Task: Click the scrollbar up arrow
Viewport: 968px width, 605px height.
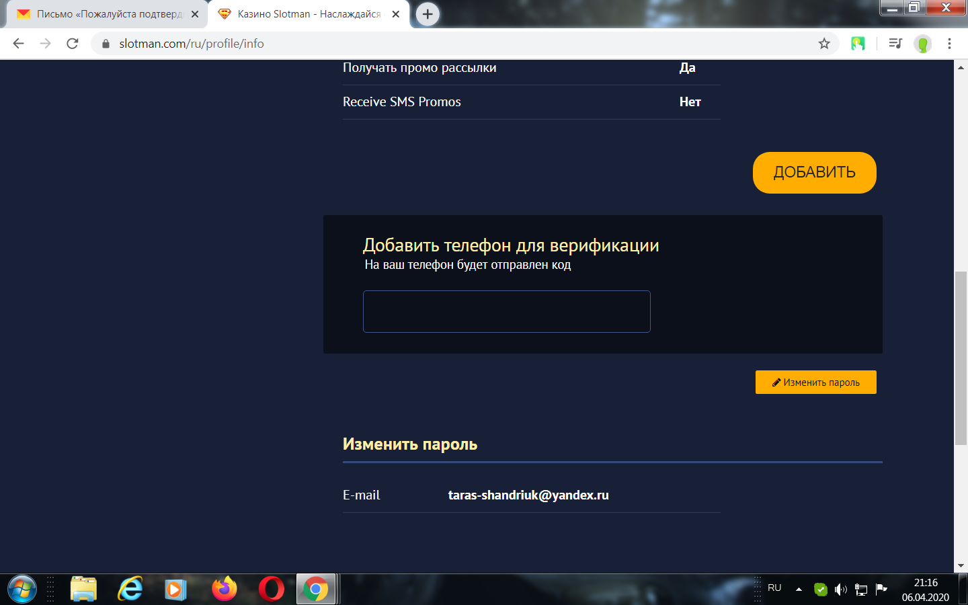Action: tap(961, 67)
